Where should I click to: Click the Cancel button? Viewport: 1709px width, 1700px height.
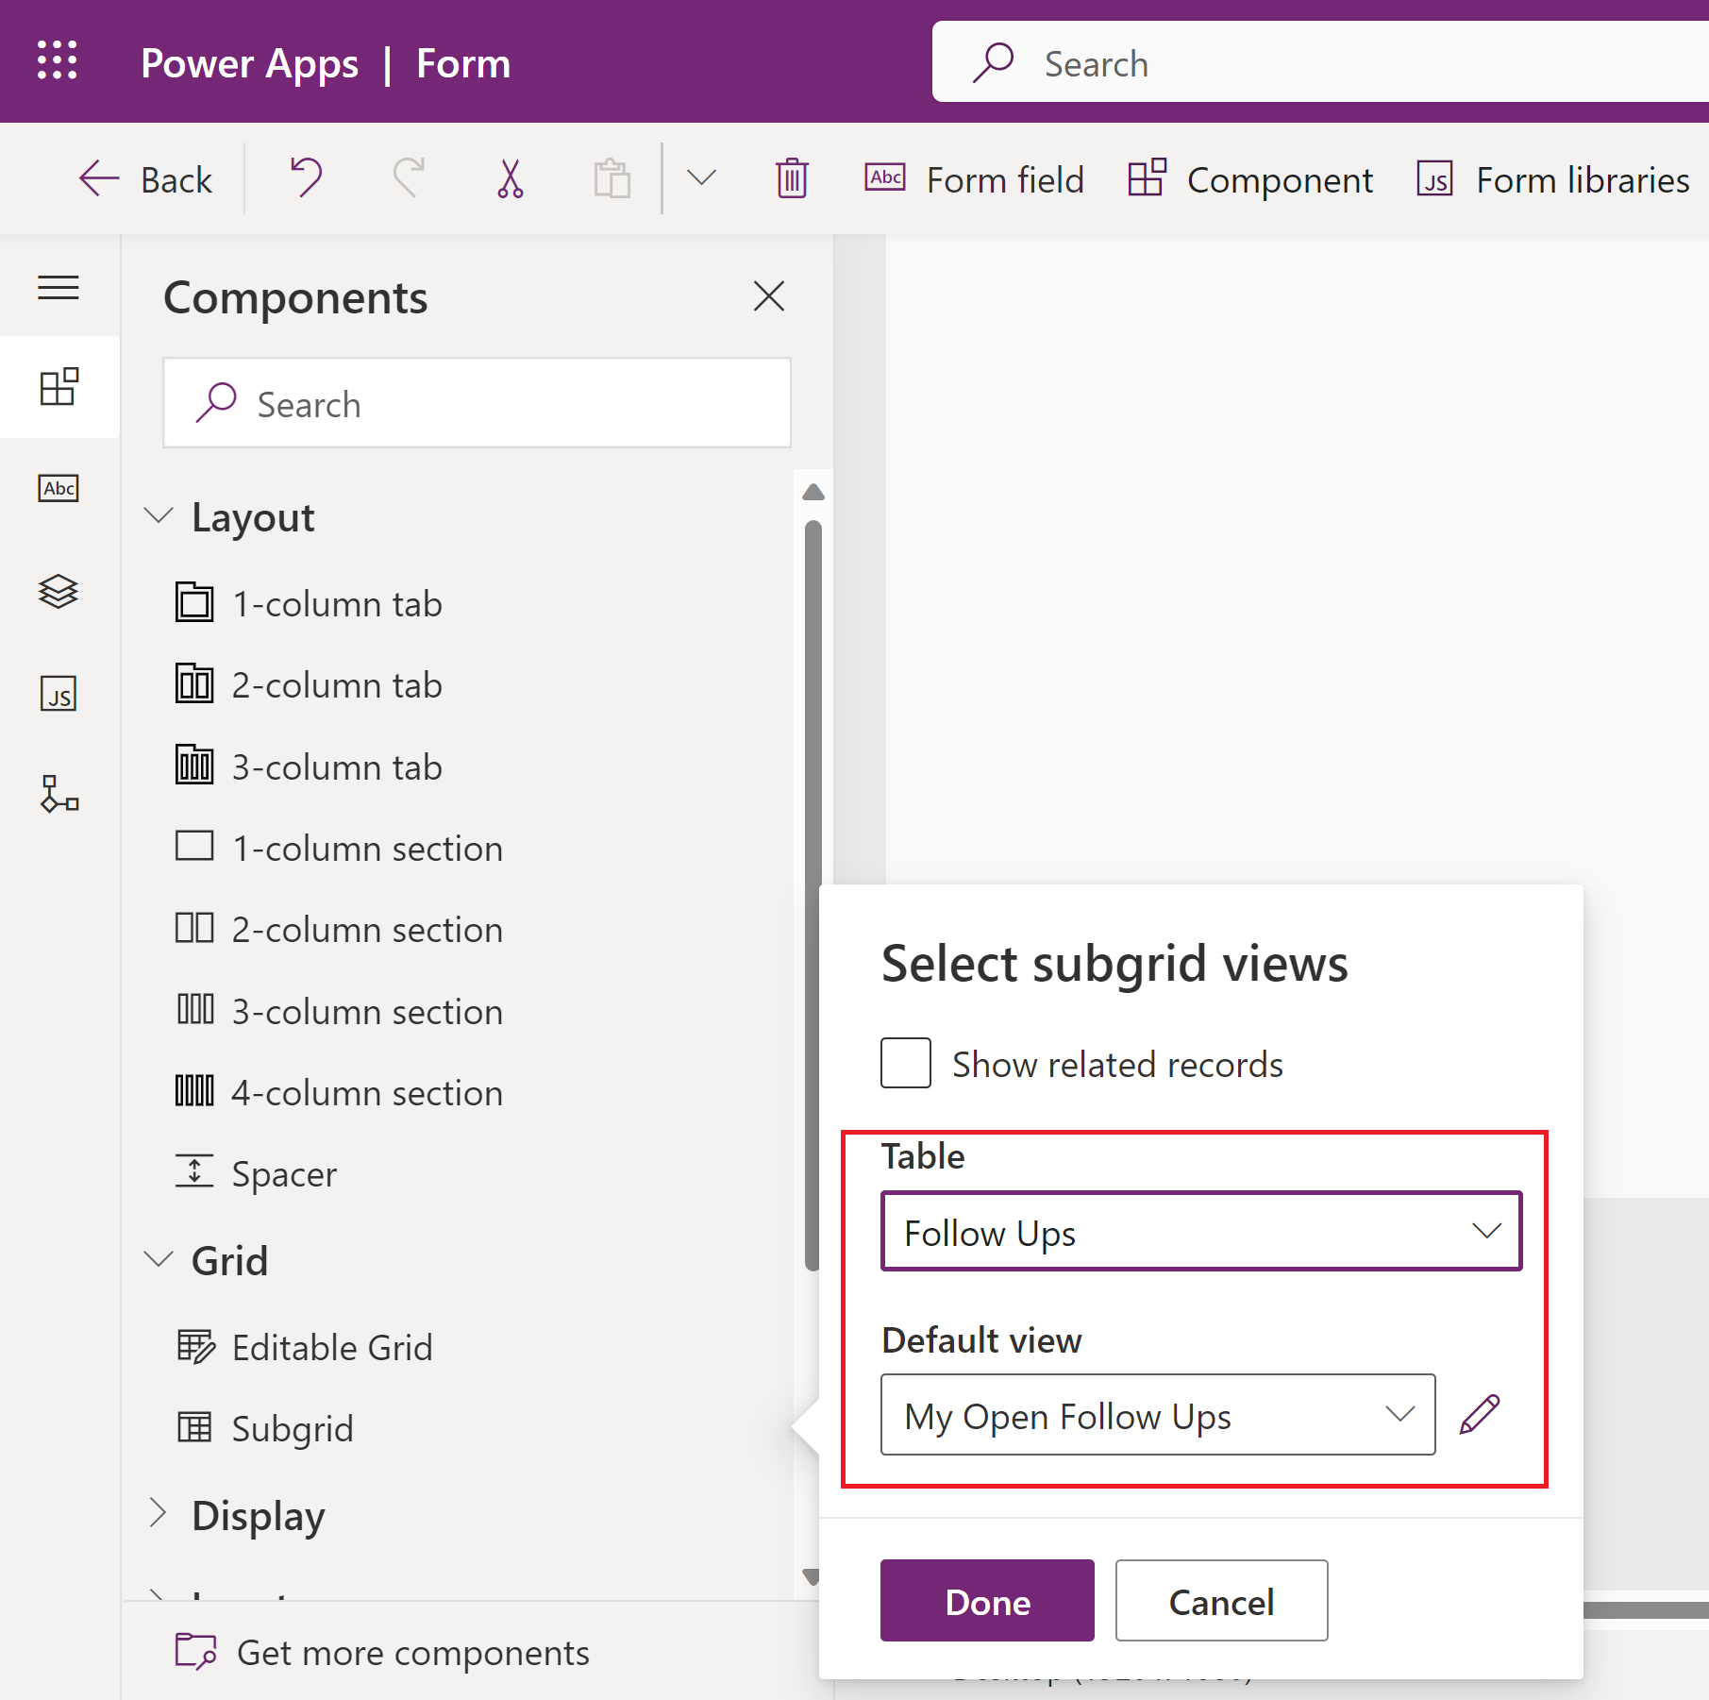pyautogui.click(x=1221, y=1601)
